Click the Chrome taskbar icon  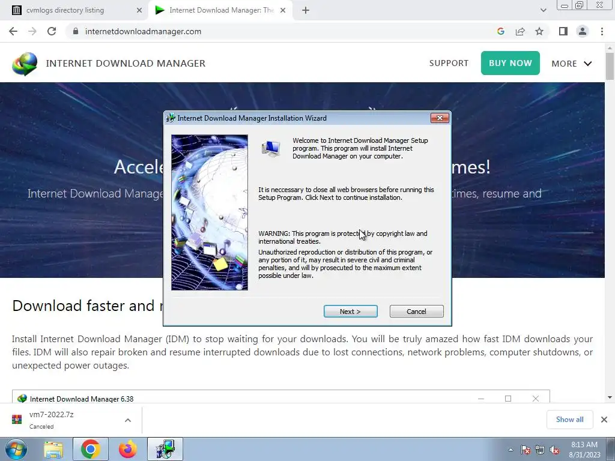click(x=90, y=449)
